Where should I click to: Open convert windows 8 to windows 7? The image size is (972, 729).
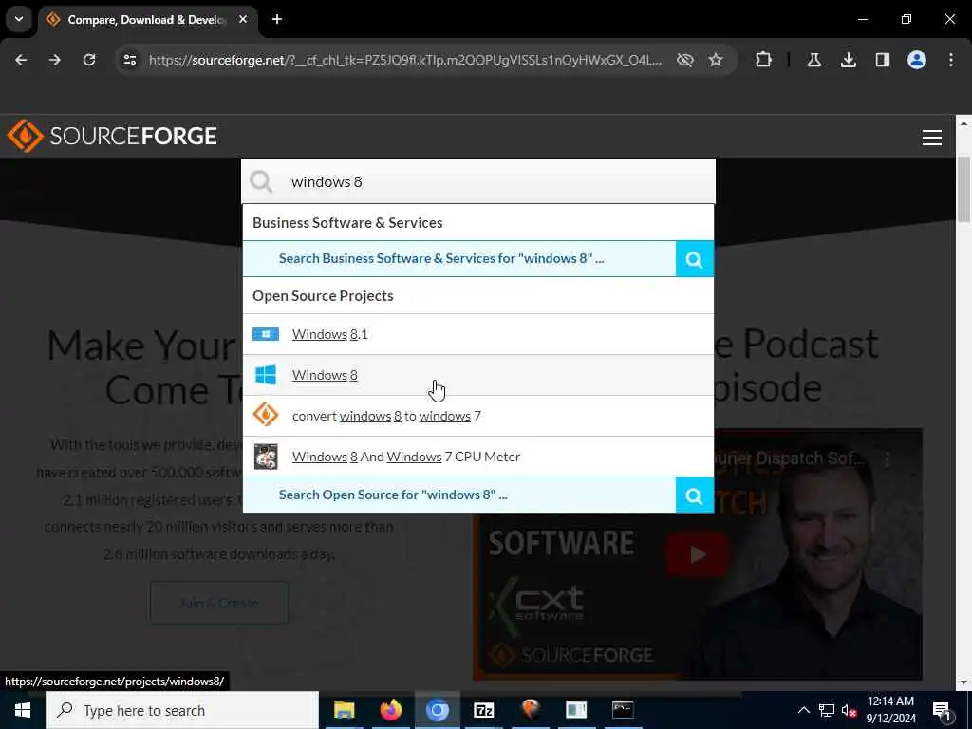click(x=478, y=416)
